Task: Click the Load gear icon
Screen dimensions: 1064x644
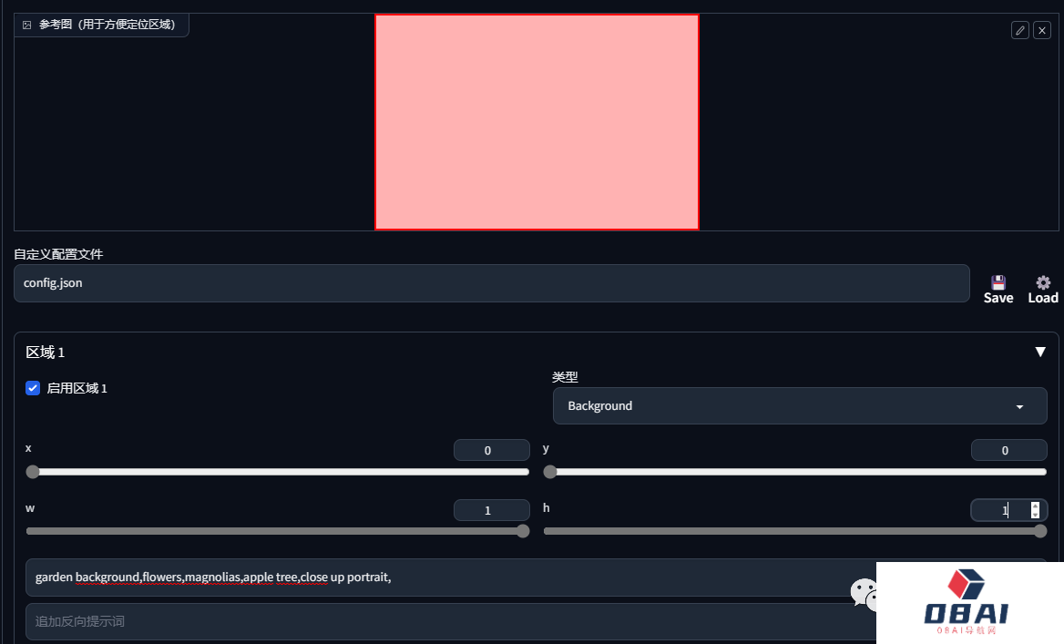Action: click(x=1043, y=283)
